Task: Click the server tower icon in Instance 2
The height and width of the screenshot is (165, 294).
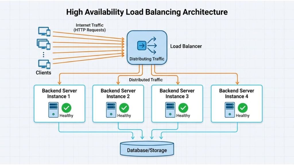Action: point(111,110)
